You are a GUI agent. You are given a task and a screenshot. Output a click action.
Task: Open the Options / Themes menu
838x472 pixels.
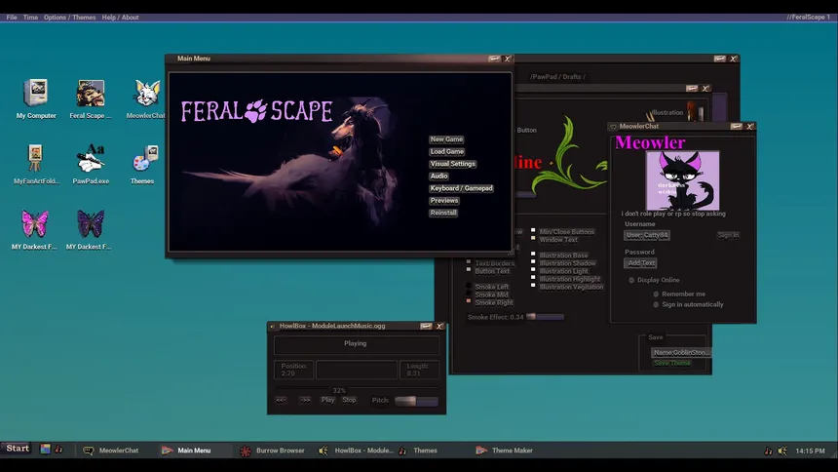tap(69, 18)
